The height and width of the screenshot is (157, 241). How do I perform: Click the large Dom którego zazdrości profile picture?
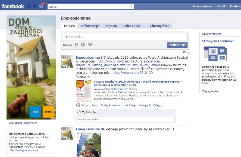(31, 67)
